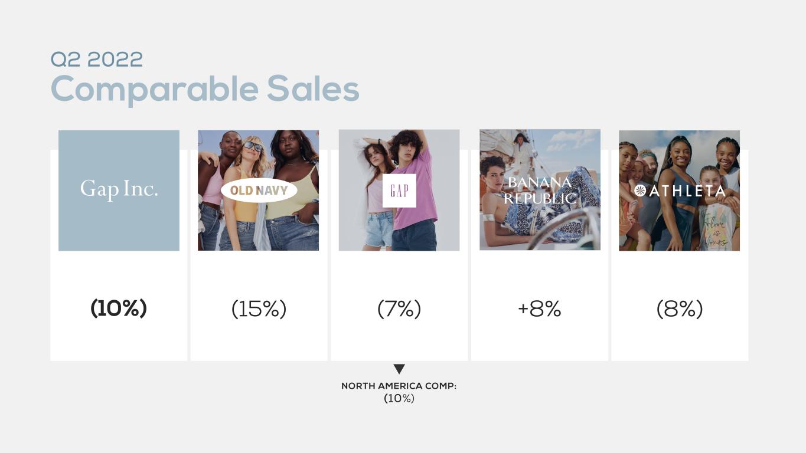Image resolution: width=806 pixels, height=453 pixels.
Task: Select the Comparable Sales title
Action: [205, 89]
